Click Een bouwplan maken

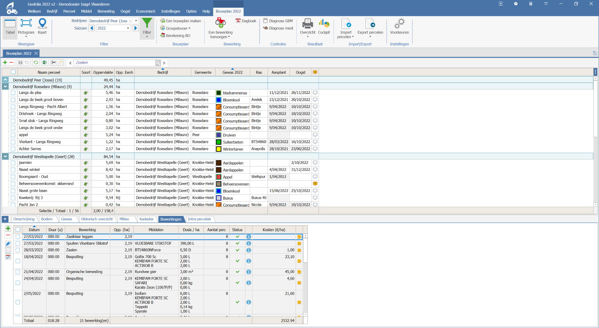pyautogui.click(x=180, y=21)
